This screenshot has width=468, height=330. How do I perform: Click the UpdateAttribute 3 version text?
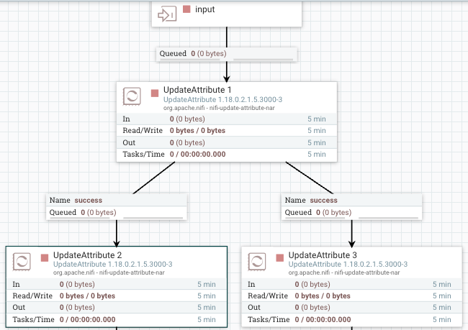(348, 264)
